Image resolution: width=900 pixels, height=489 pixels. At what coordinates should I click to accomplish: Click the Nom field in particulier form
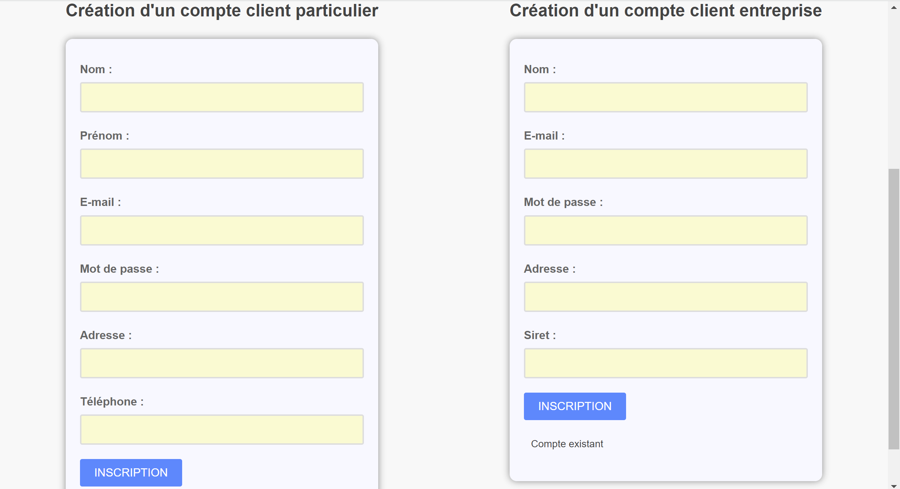[x=222, y=97]
